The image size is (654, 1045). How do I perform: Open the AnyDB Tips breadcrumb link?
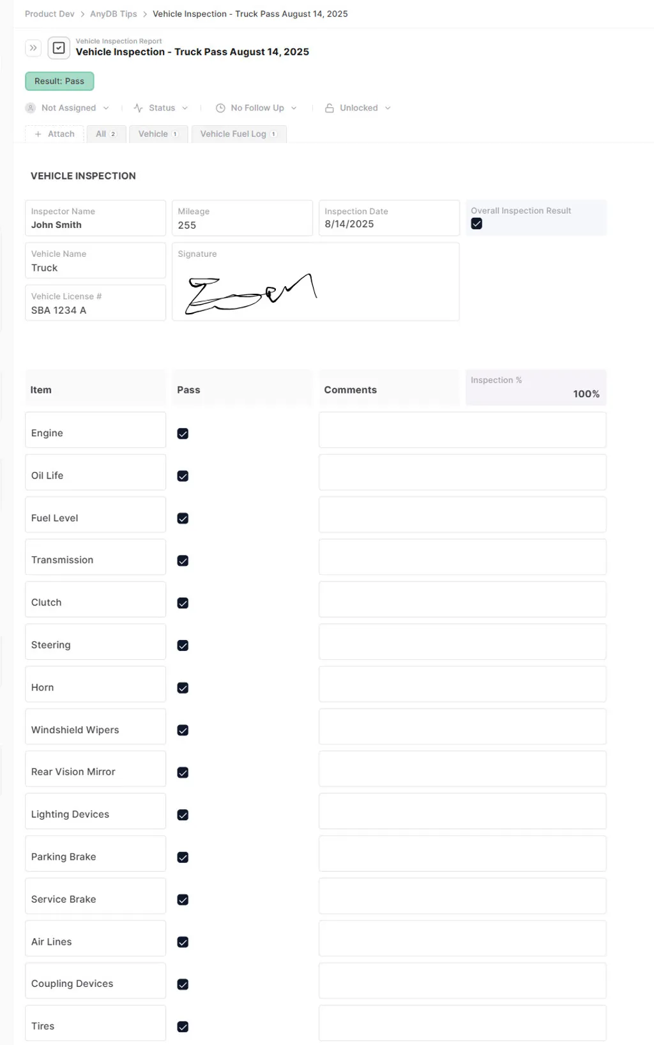tap(113, 14)
